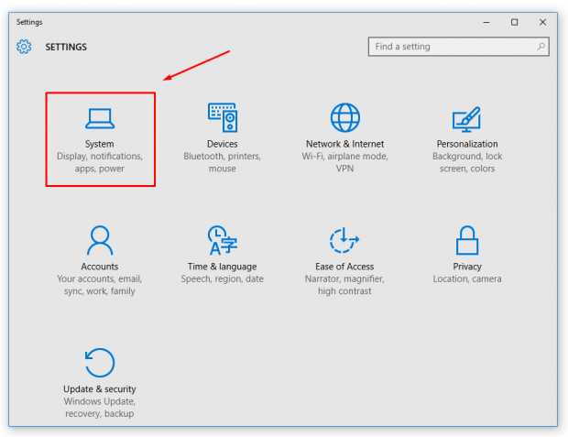The height and width of the screenshot is (437, 568).
Task: Select the Network & Internet globe icon
Action: pyautogui.click(x=344, y=117)
